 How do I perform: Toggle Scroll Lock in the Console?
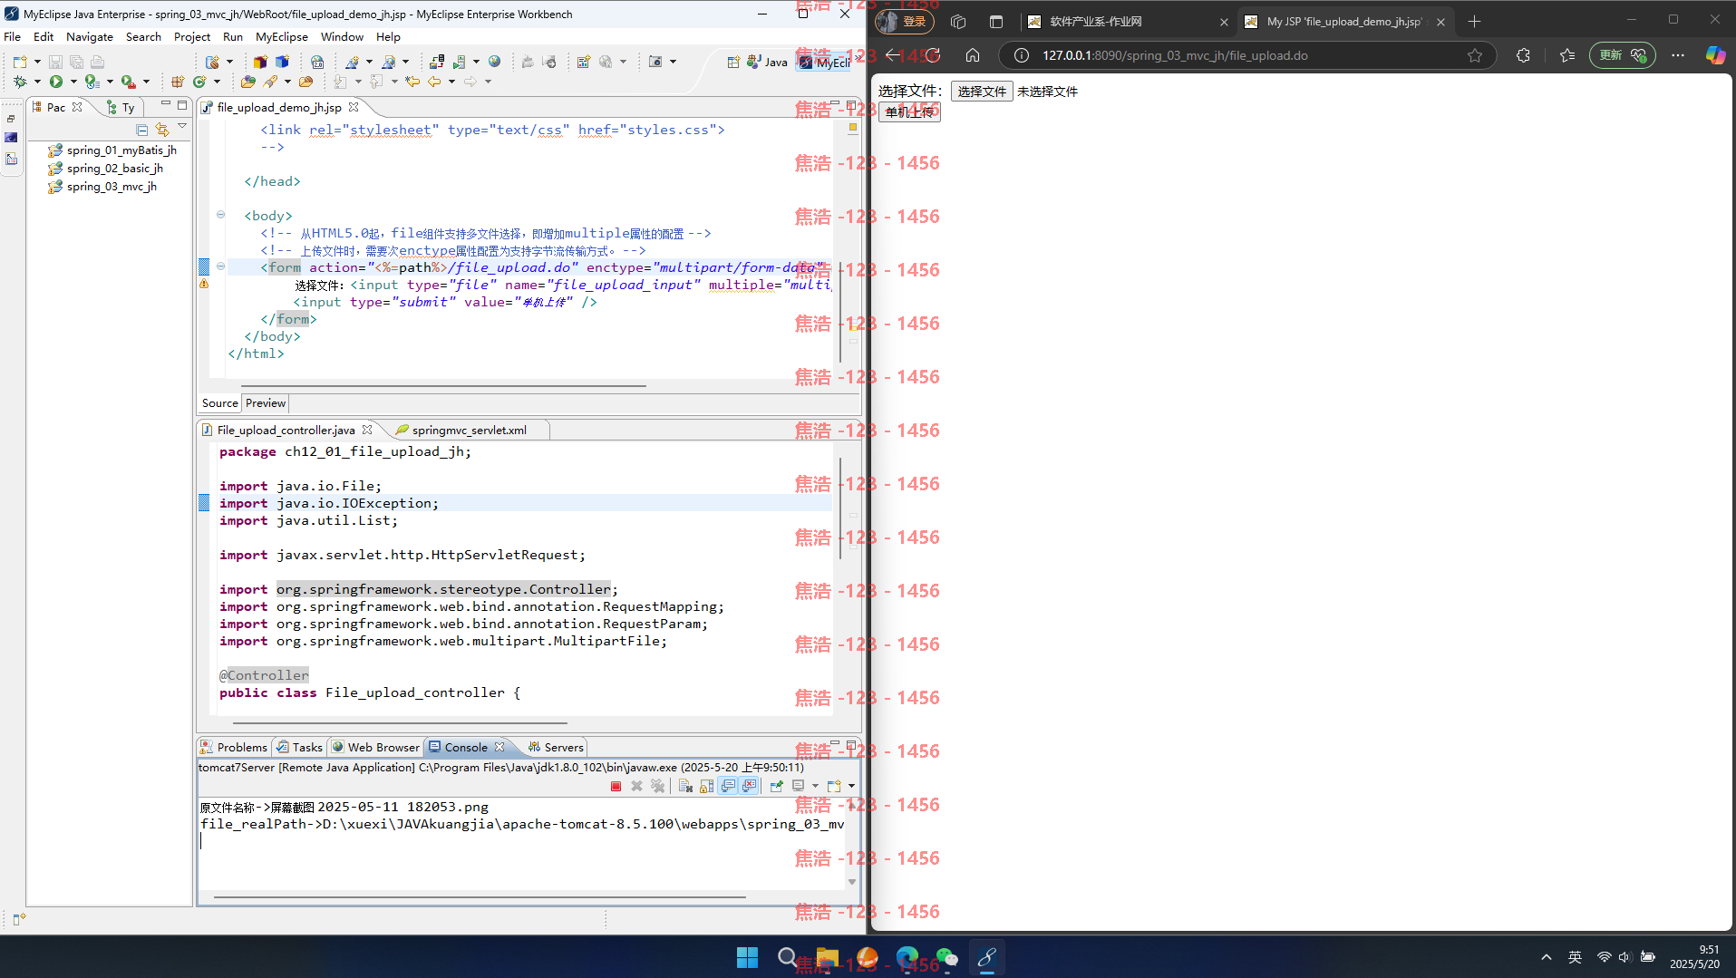pyautogui.click(x=706, y=786)
